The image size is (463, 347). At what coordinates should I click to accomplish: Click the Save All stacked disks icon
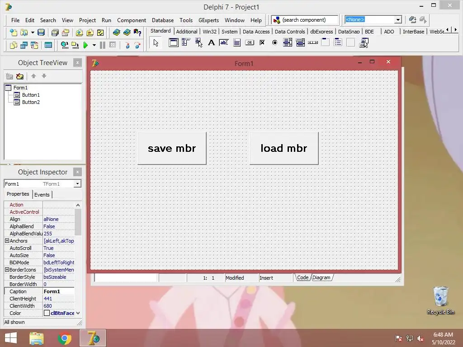point(55,32)
